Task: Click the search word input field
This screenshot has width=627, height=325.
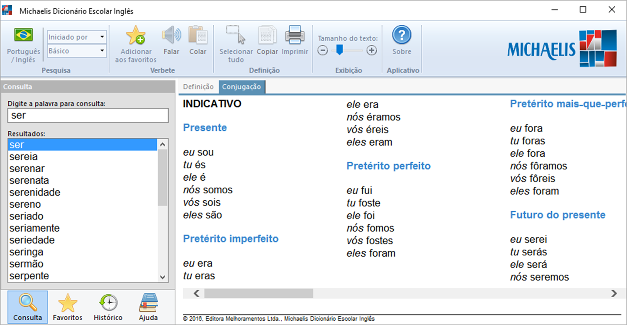Action: [88, 116]
